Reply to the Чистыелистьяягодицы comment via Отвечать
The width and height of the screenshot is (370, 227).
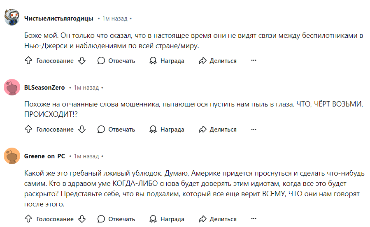(116, 60)
